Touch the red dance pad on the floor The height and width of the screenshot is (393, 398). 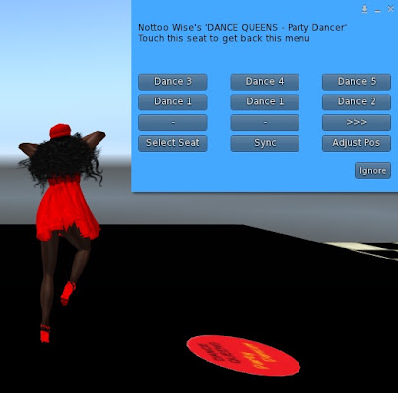244,355
